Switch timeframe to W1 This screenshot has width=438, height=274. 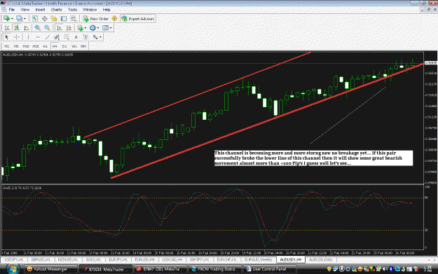click(74, 46)
